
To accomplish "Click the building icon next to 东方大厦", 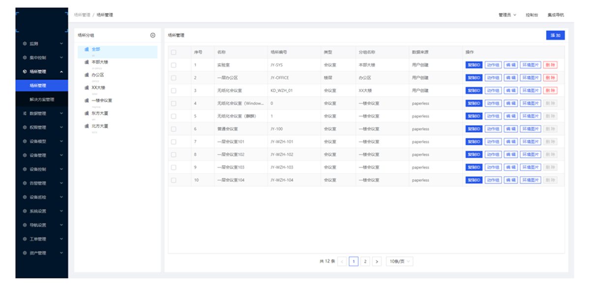I will [87, 113].
